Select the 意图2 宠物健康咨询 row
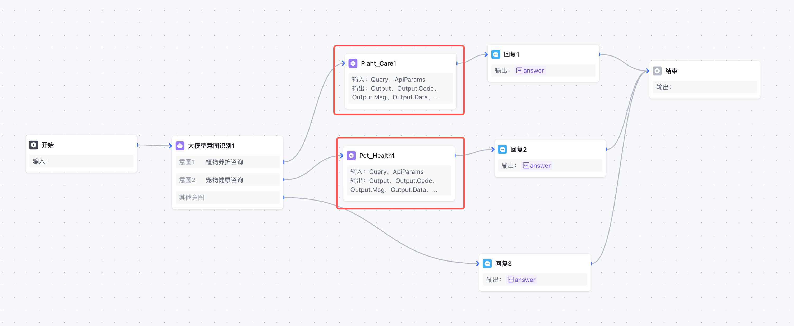The height and width of the screenshot is (326, 794). point(227,180)
